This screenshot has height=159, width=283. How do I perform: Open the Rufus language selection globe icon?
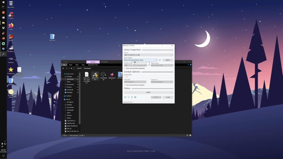[x=125, y=97]
